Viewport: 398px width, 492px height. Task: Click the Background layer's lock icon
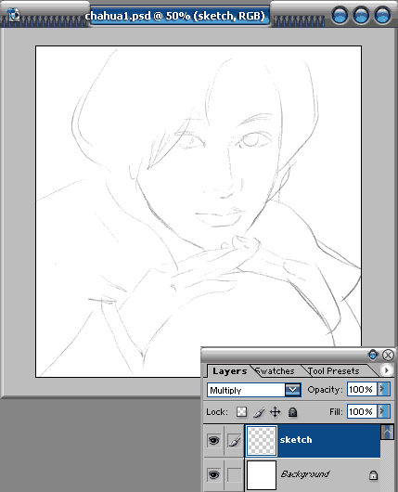(x=373, y=475)
